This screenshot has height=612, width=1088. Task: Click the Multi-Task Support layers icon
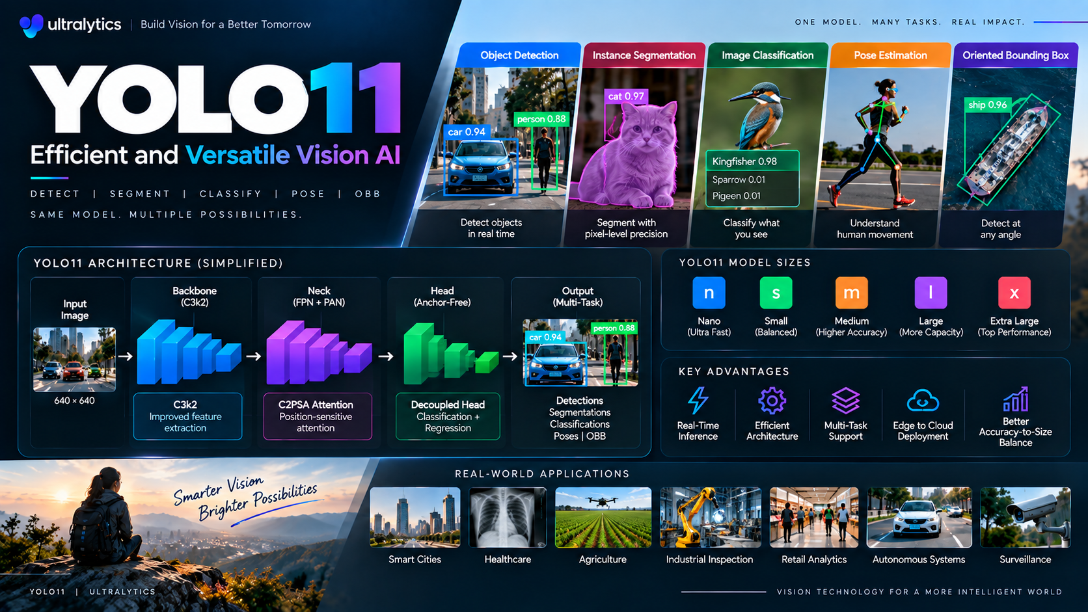click(x=845, y=401)
